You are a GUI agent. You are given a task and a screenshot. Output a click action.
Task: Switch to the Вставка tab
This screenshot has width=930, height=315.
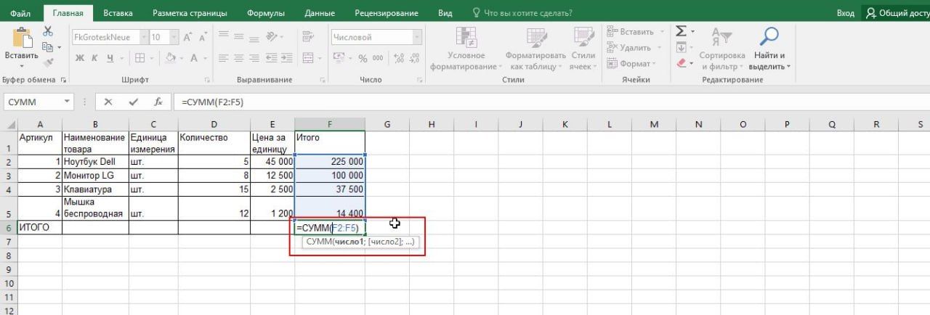point(118,13)
